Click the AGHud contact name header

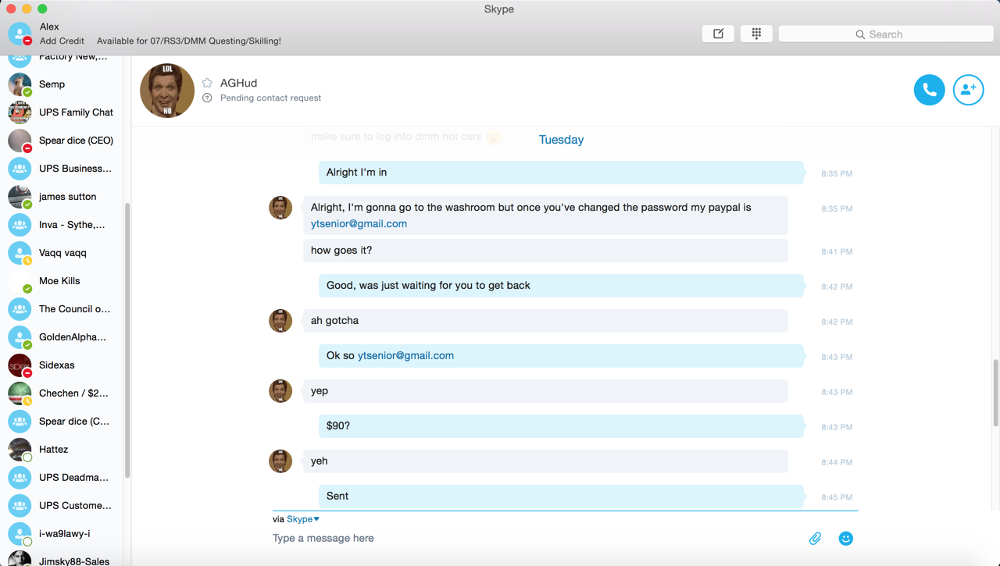(x=238, y=83)
